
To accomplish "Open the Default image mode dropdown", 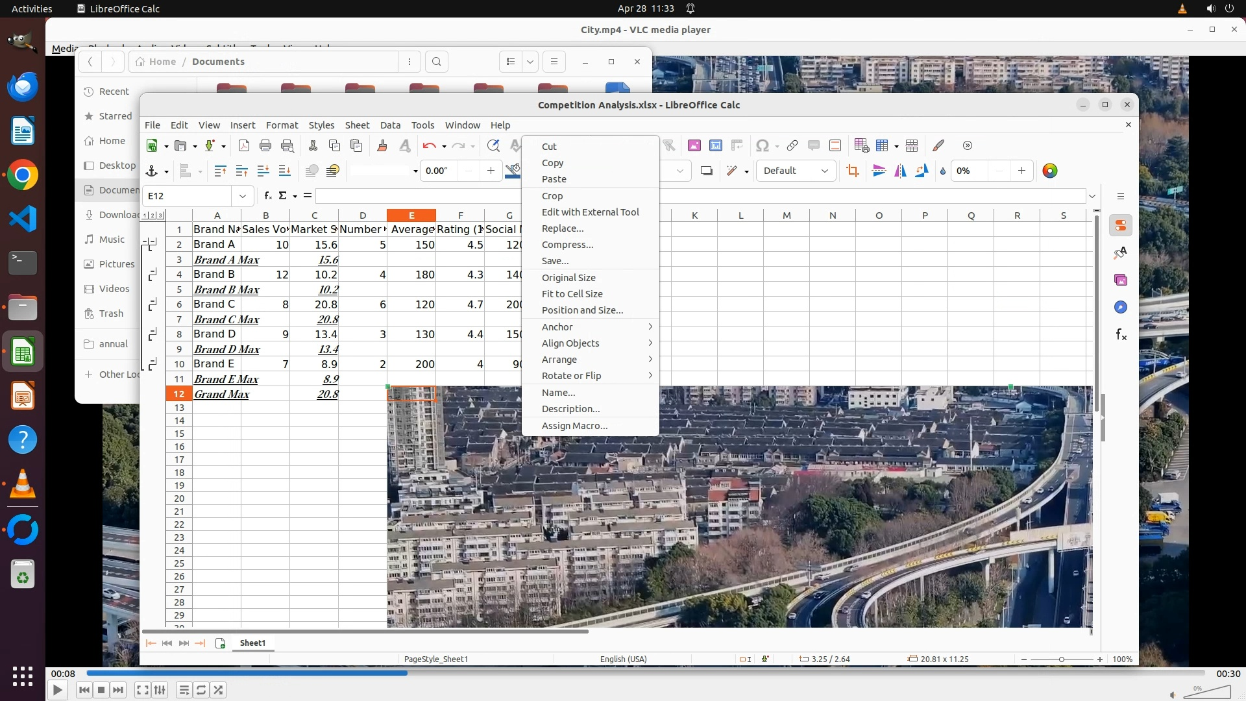I will [796, 171].
